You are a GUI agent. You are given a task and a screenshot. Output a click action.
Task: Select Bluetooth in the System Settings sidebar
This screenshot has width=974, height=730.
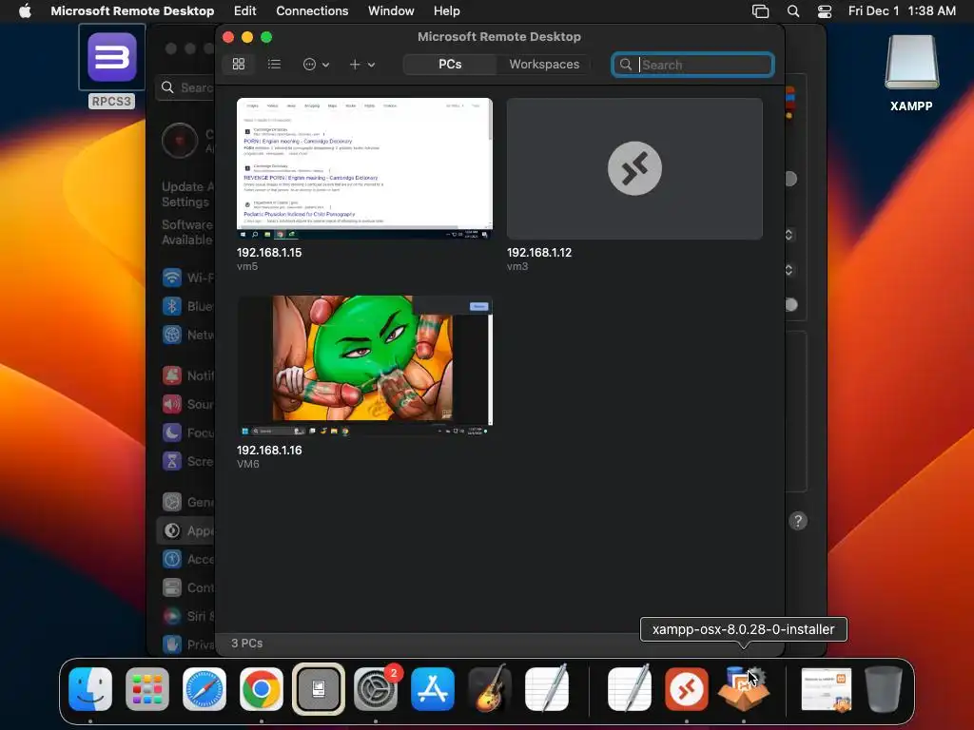186,306
